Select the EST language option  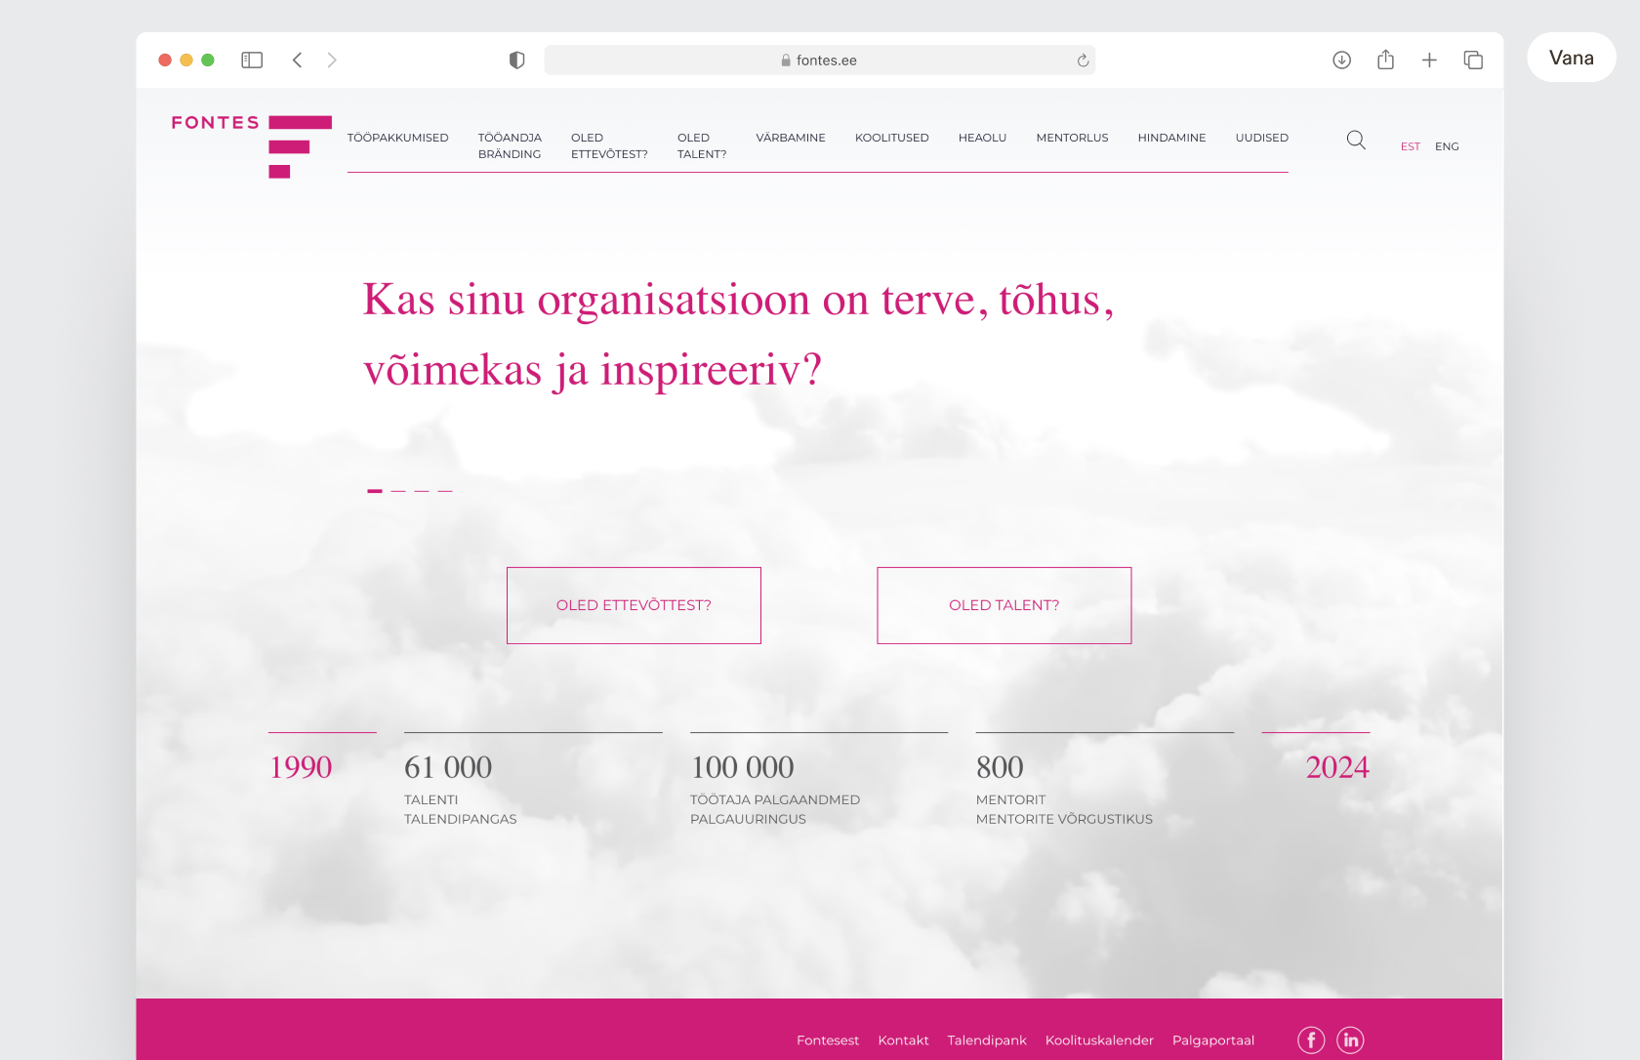1410,146
